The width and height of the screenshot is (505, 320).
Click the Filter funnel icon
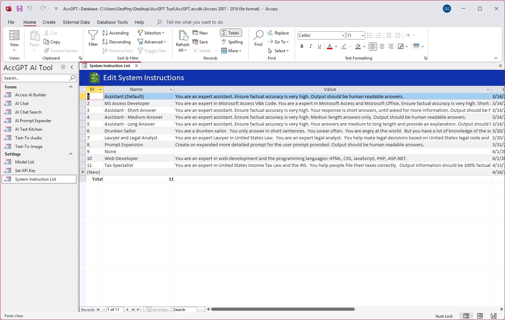pos(93,35)
